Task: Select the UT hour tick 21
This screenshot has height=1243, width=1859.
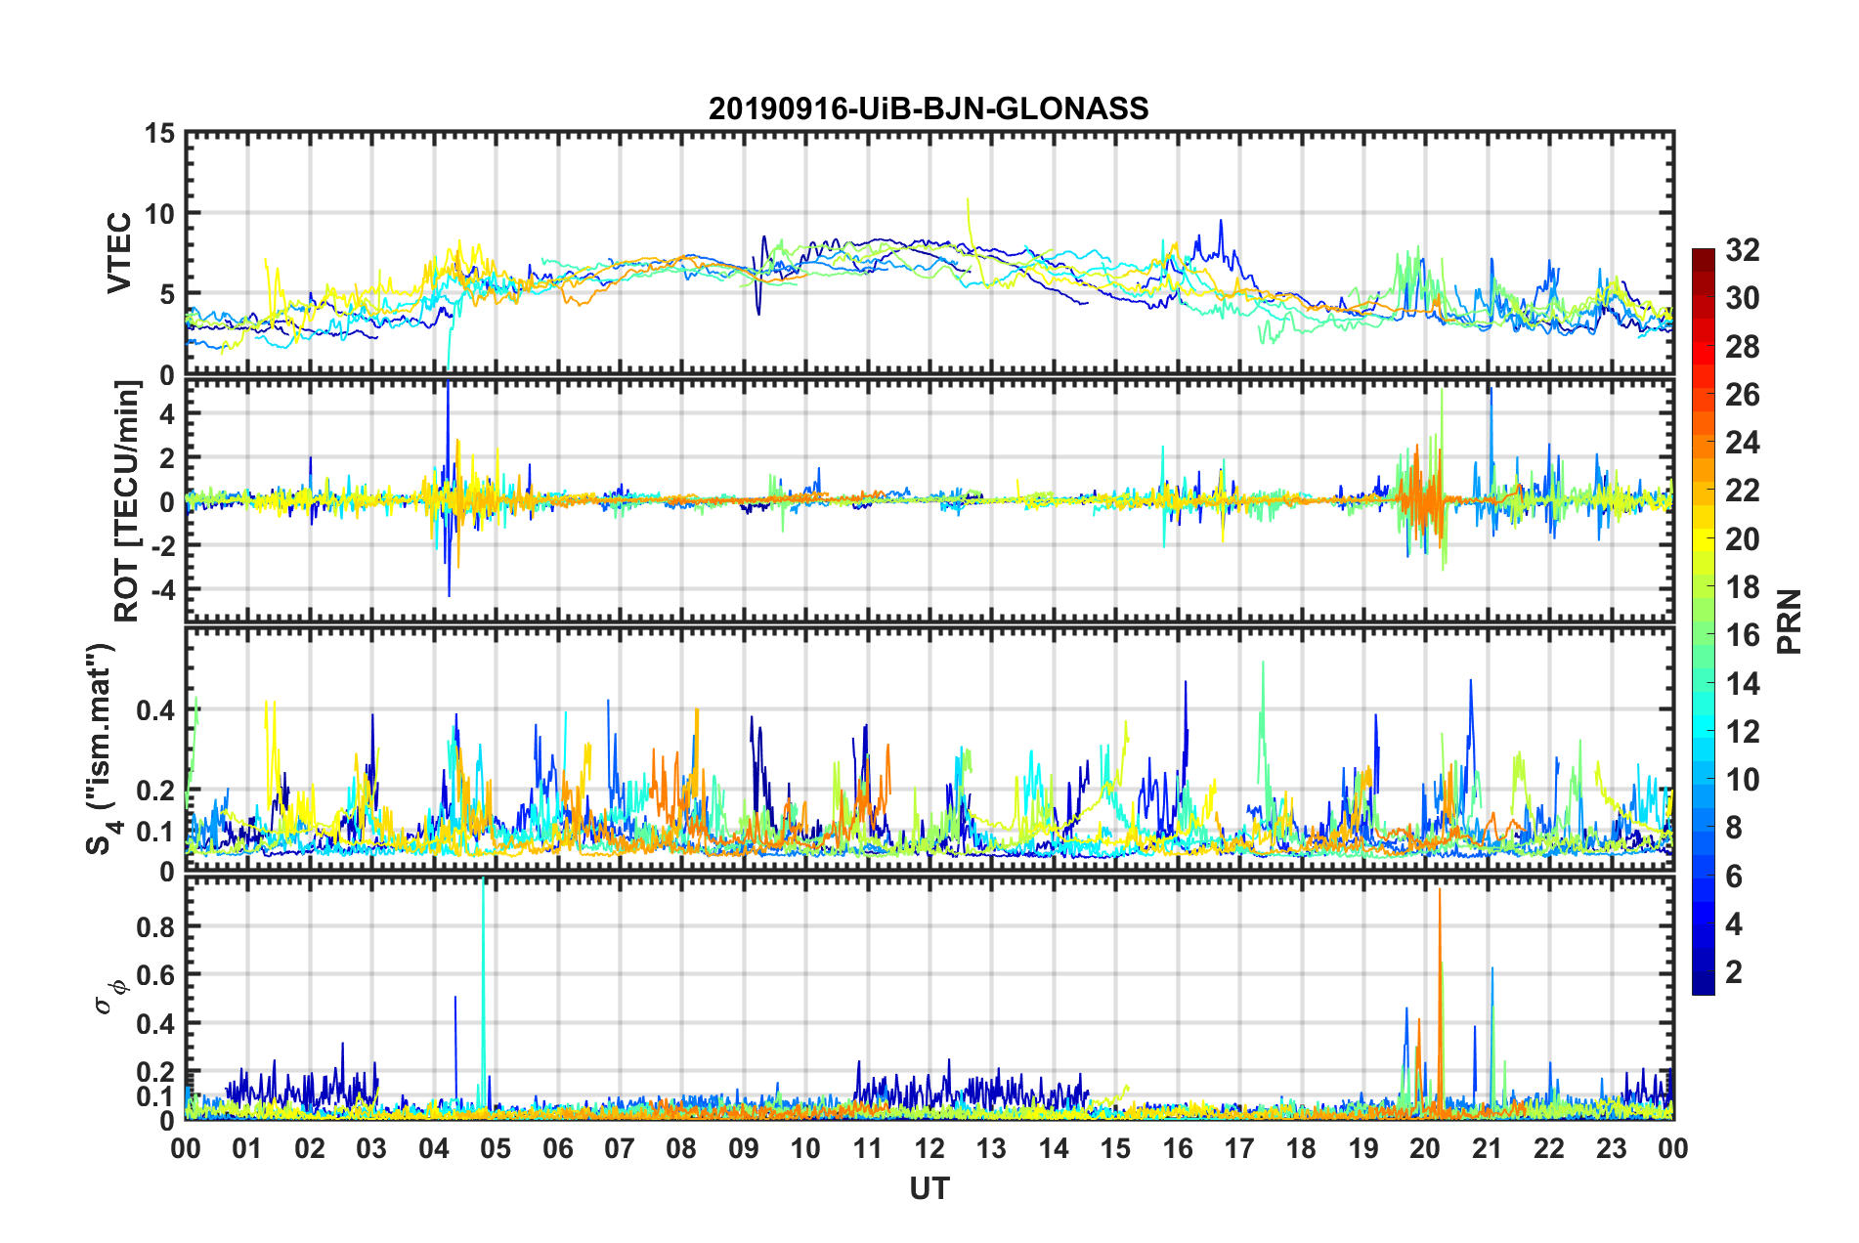Action: tap(1488, 1148)
